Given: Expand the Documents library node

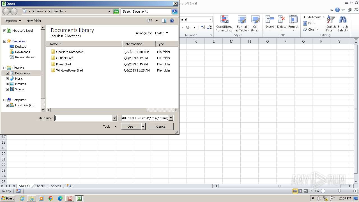Looking at the screenshot, I should [x=7, y=73].
